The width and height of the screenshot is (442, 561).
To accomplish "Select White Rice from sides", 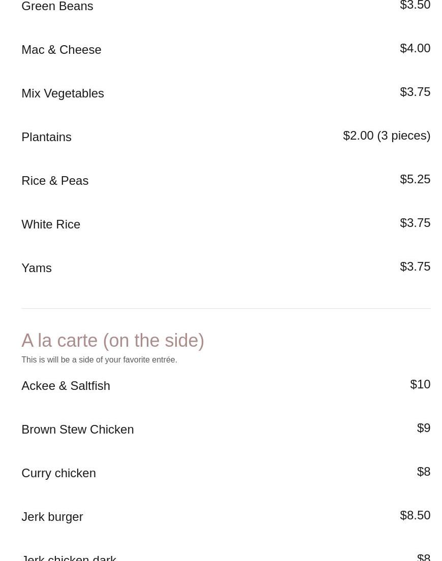I will [x=51, y=224].
